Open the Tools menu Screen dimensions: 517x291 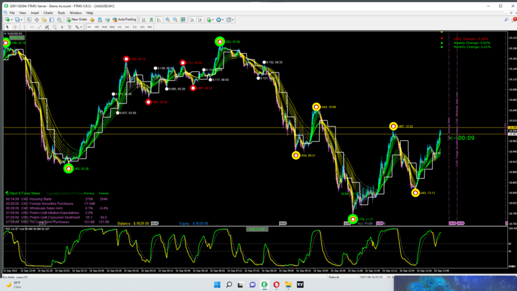[x=61, y=13]
